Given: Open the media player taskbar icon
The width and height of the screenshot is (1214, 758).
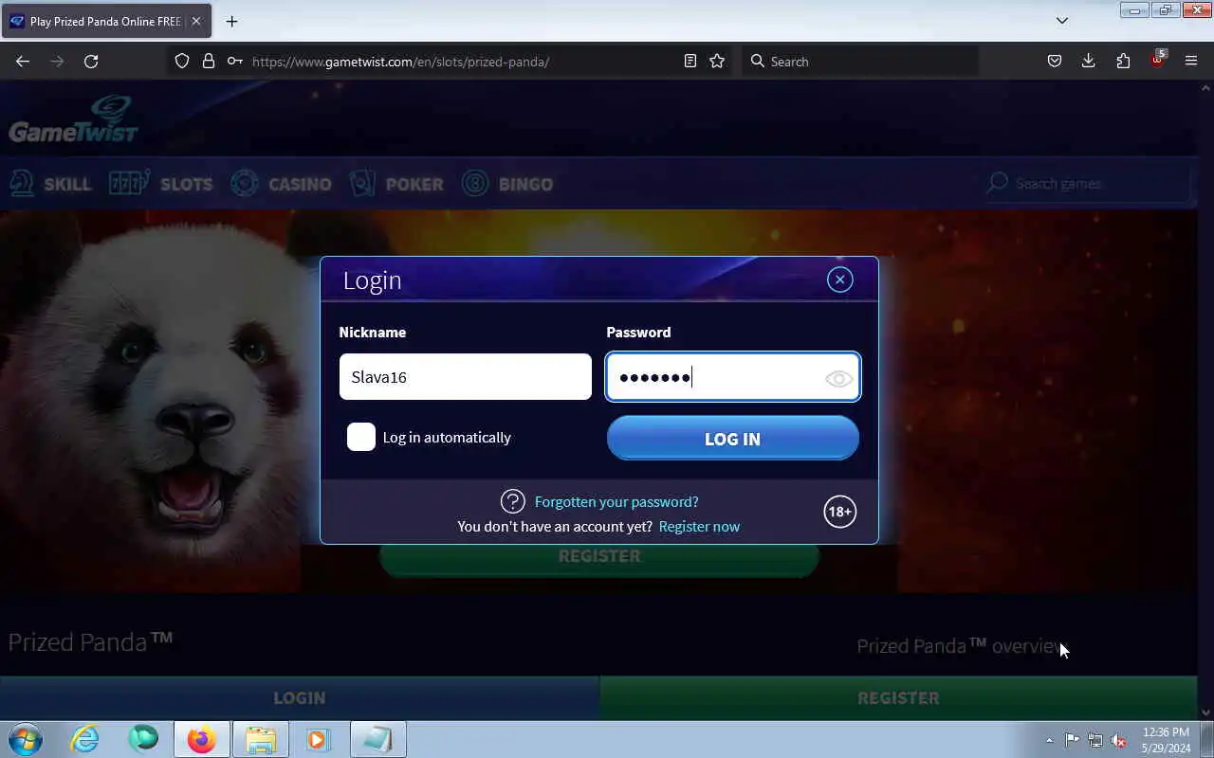Looking at the screenshot, I should tap(318, 739).
